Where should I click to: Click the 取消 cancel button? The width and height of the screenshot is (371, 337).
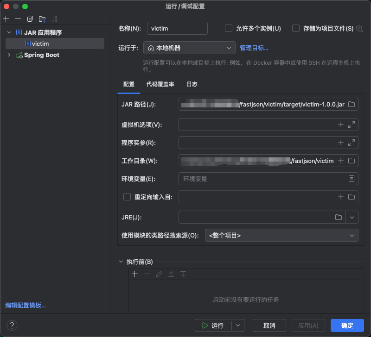[x=269, y=325]
